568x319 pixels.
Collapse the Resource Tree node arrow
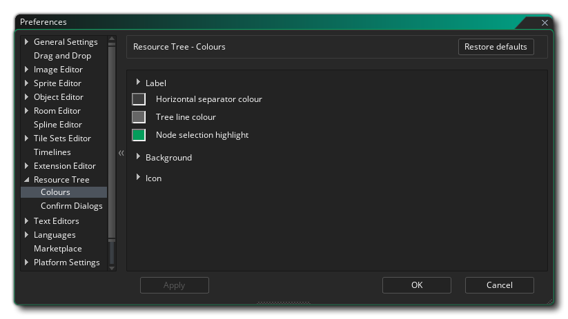pos(26,180)
